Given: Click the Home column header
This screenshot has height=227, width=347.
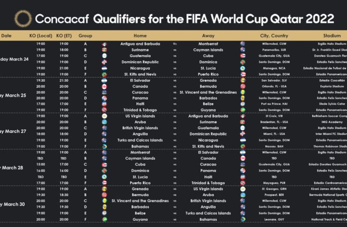Looking at the screenshot, I should click(140, 35).
